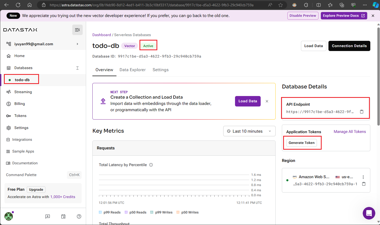Select the todo-db database in the sidebar
Screen dimensions: 380x225
click(22, 80)
